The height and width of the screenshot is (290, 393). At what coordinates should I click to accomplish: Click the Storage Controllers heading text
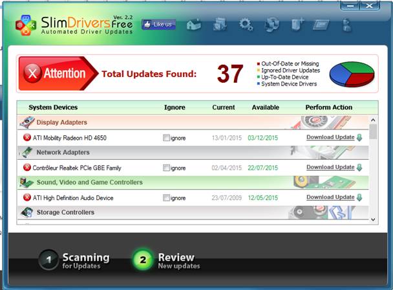[65, 212]
